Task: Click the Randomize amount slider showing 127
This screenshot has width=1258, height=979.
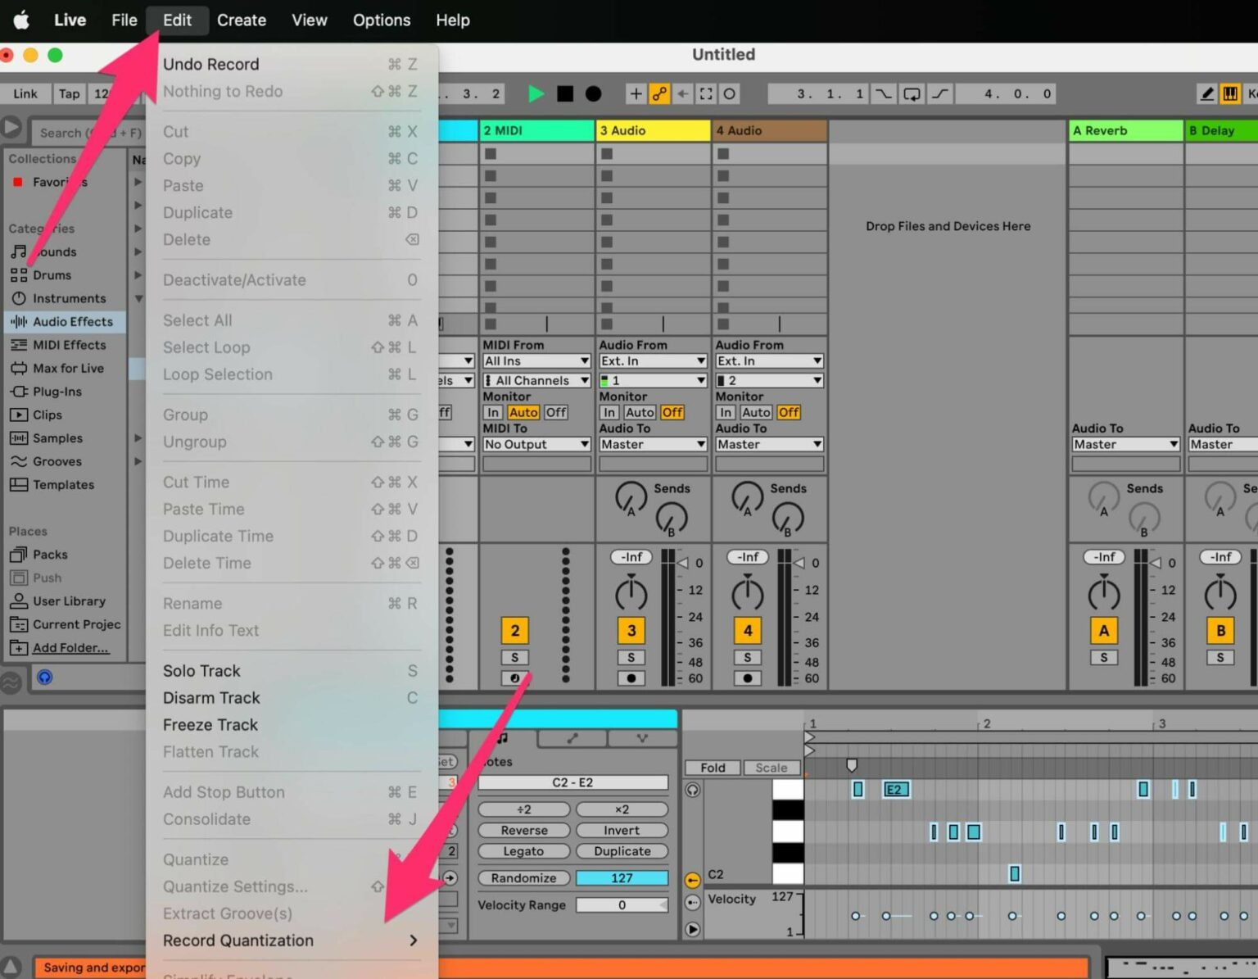Action: click(x=622, y=877)
